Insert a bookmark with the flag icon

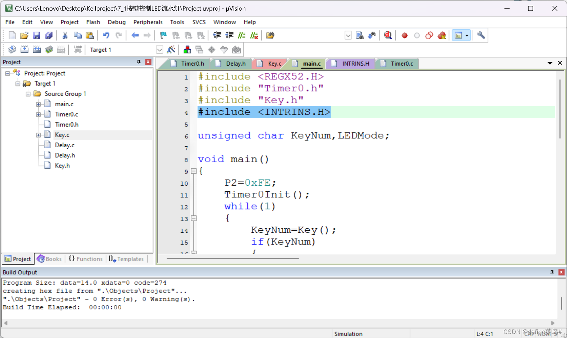coord(163,35)
